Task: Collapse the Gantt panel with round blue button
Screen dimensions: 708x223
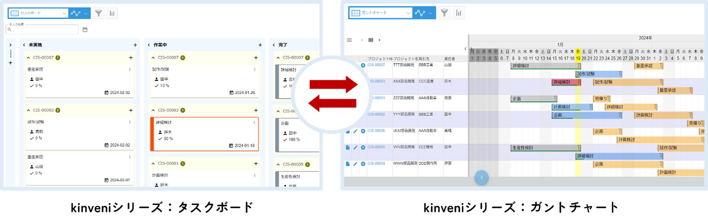Action: click(482, 178)
